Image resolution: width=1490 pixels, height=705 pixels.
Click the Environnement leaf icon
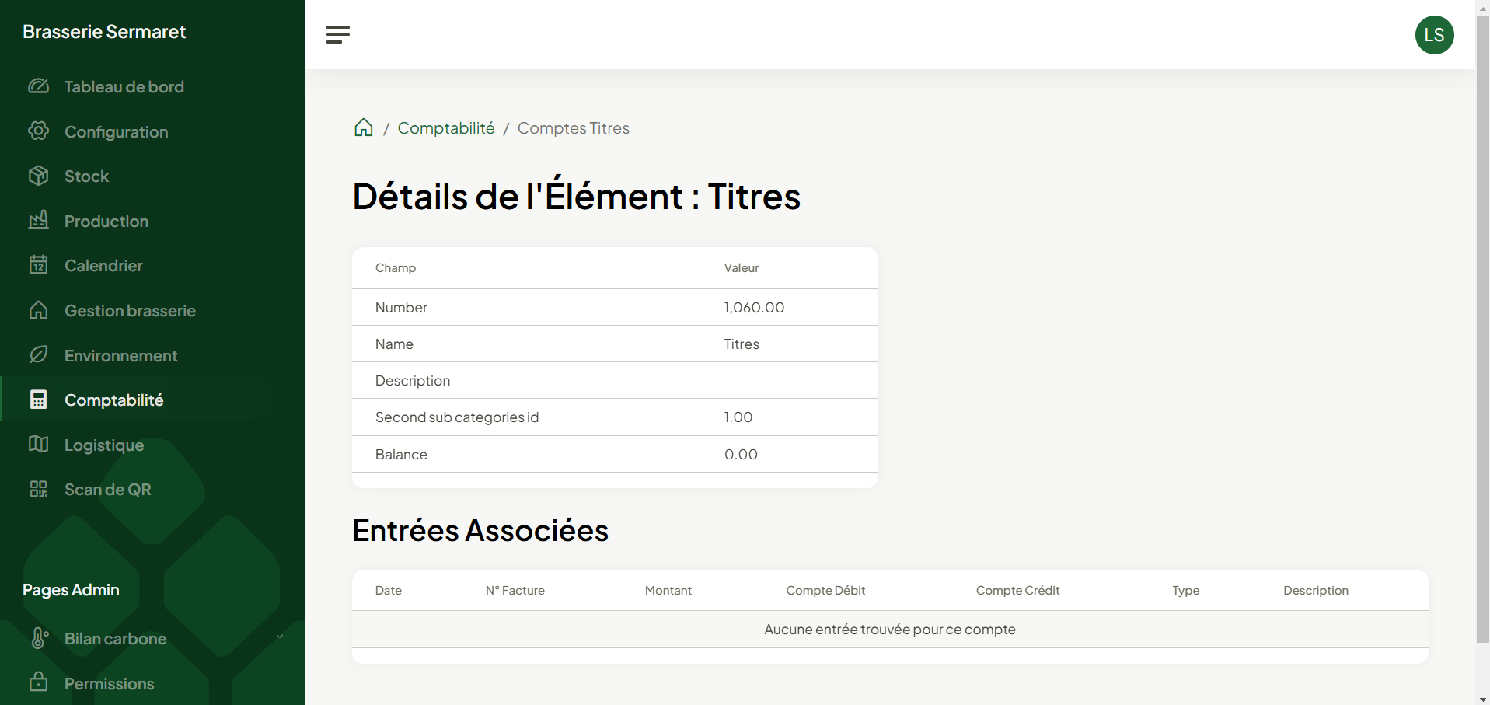point(39,355)
